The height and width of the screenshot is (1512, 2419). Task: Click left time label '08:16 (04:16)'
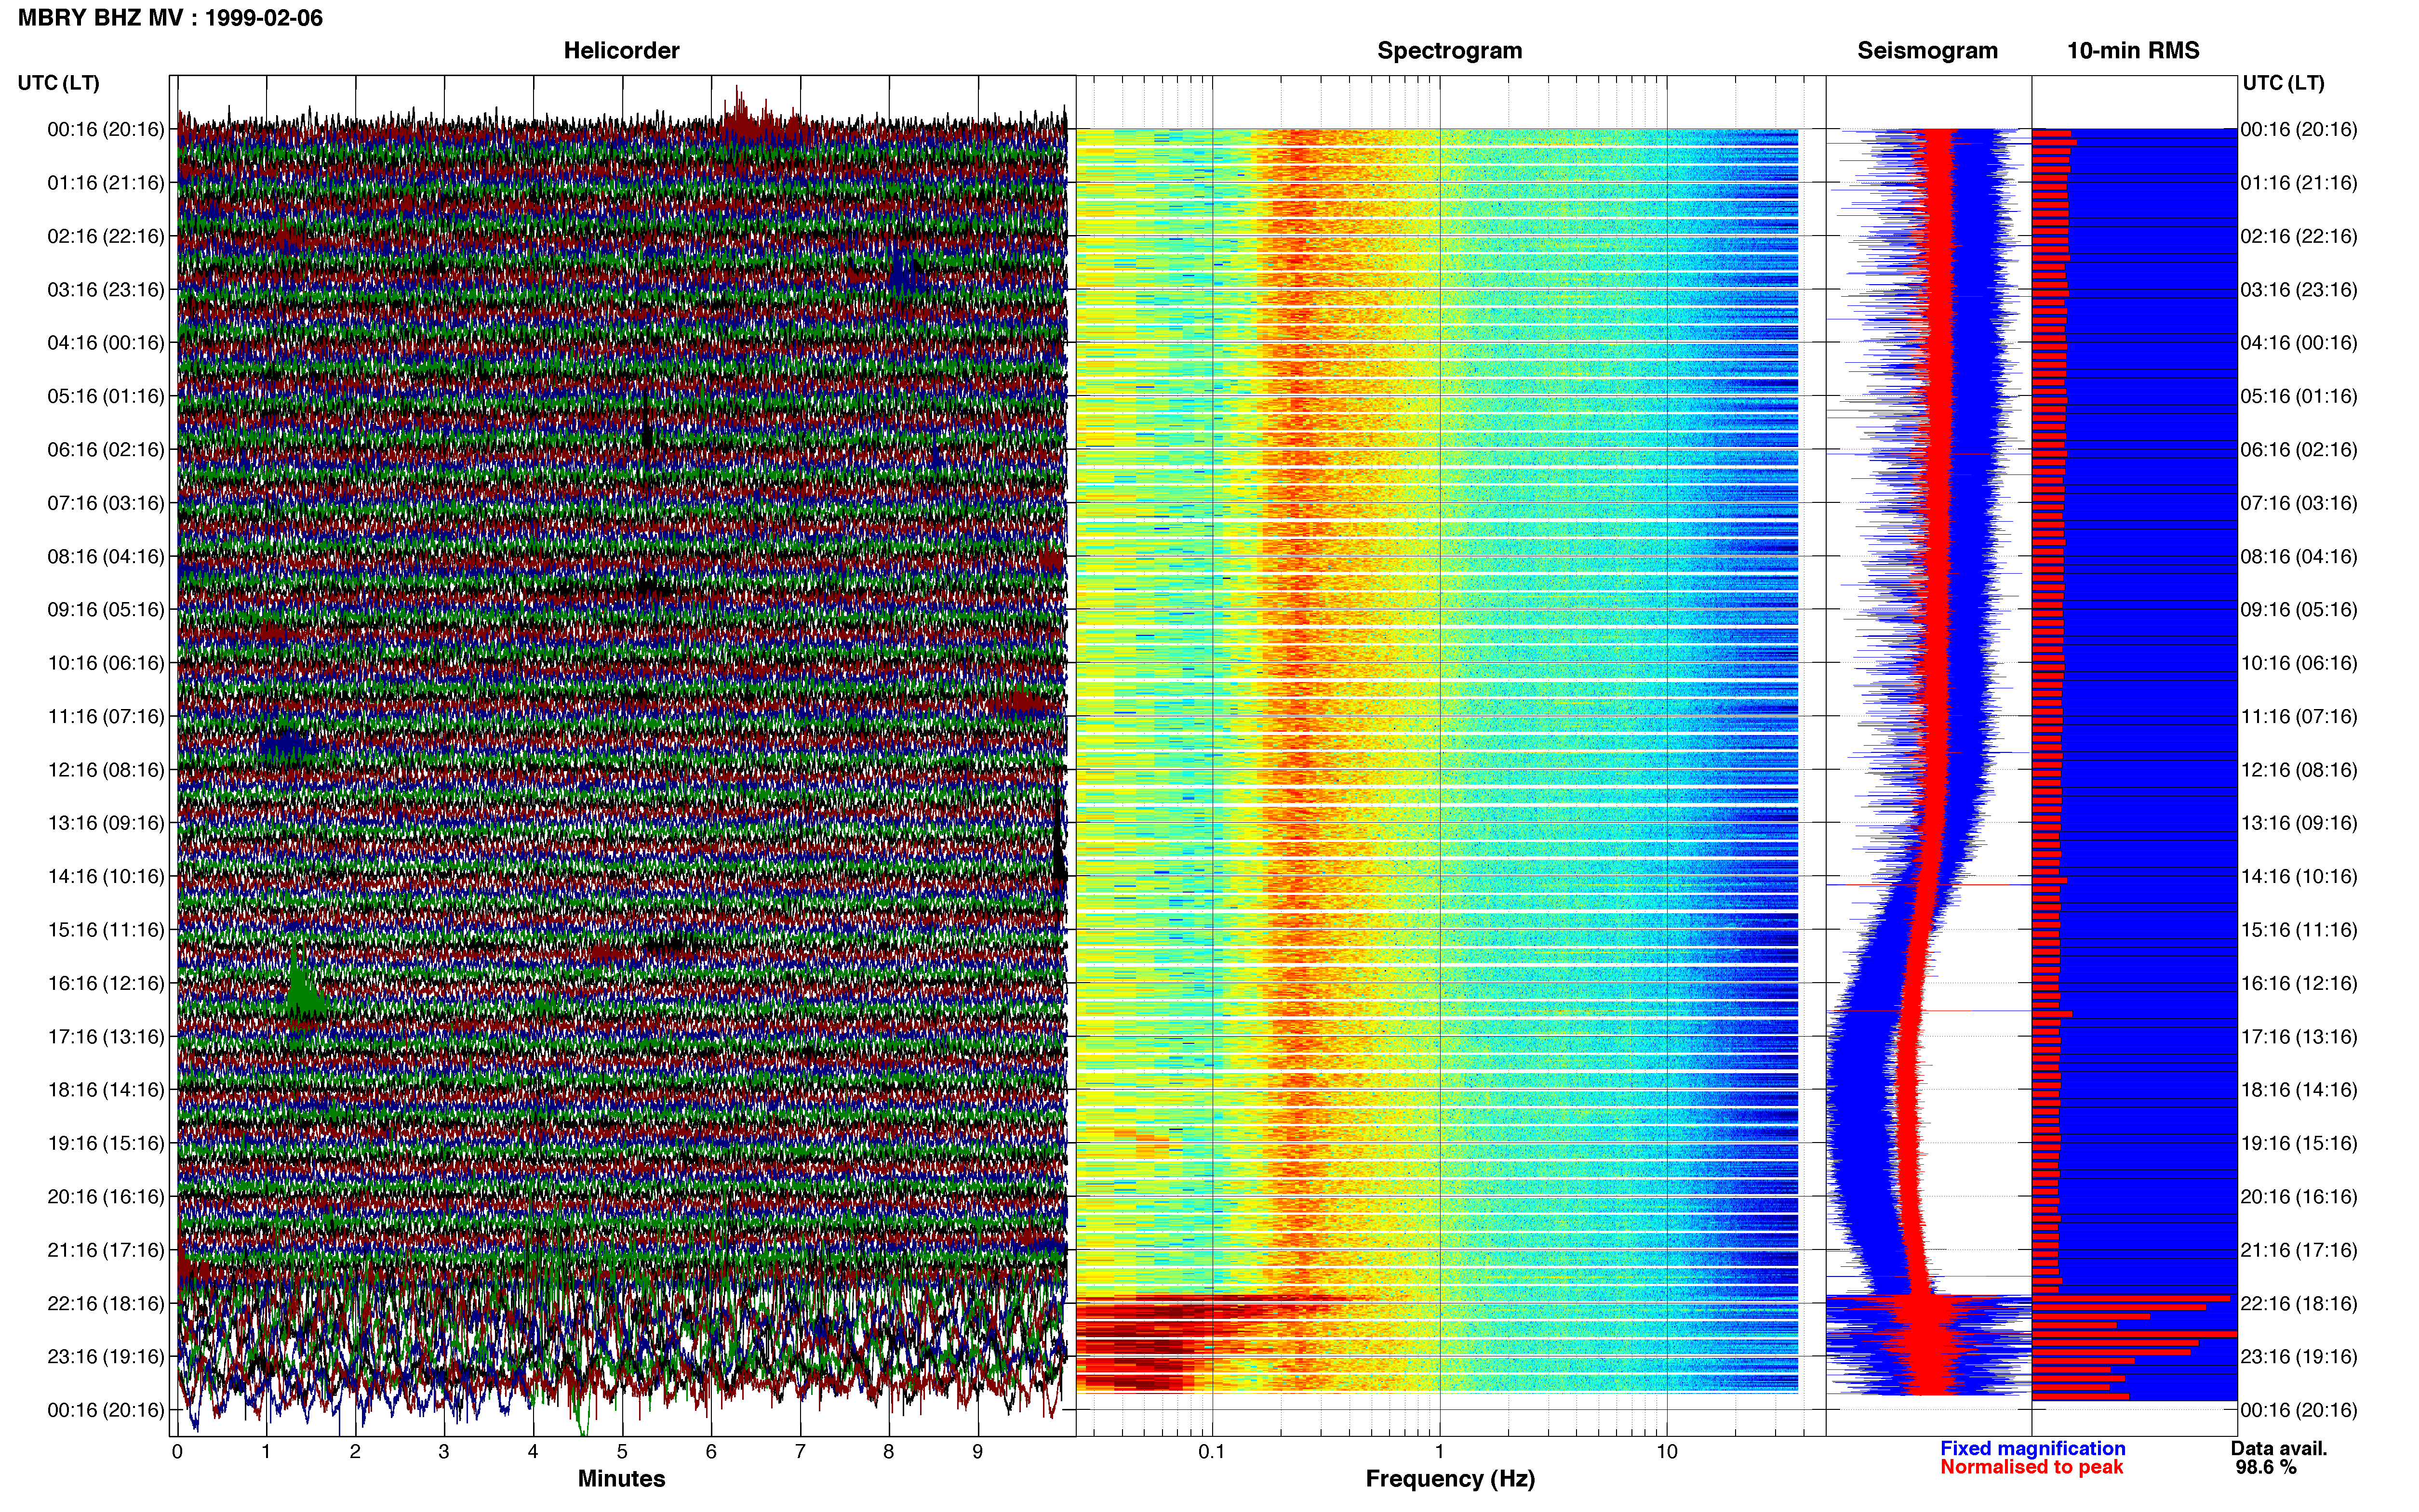106,556
